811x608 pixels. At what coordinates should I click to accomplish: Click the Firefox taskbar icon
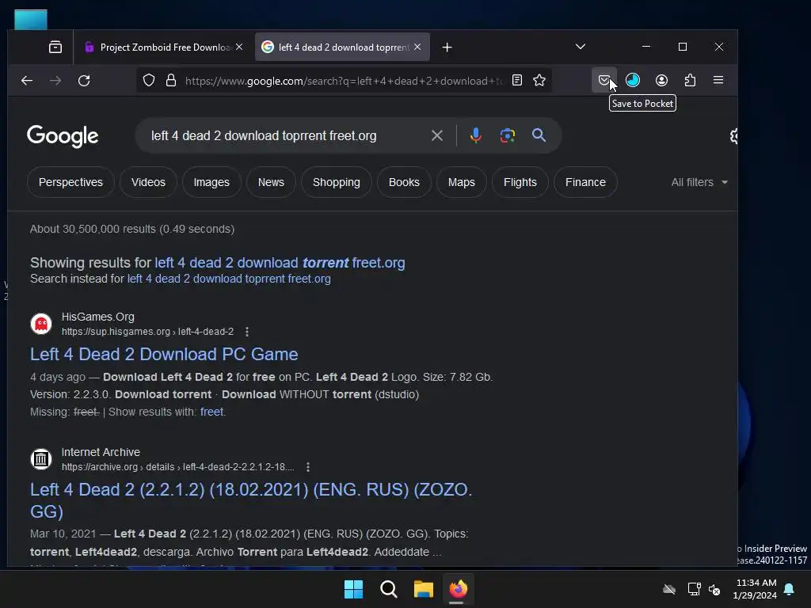pos(458,589)
